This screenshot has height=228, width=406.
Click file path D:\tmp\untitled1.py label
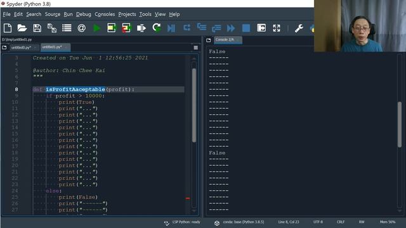(17, 40)
